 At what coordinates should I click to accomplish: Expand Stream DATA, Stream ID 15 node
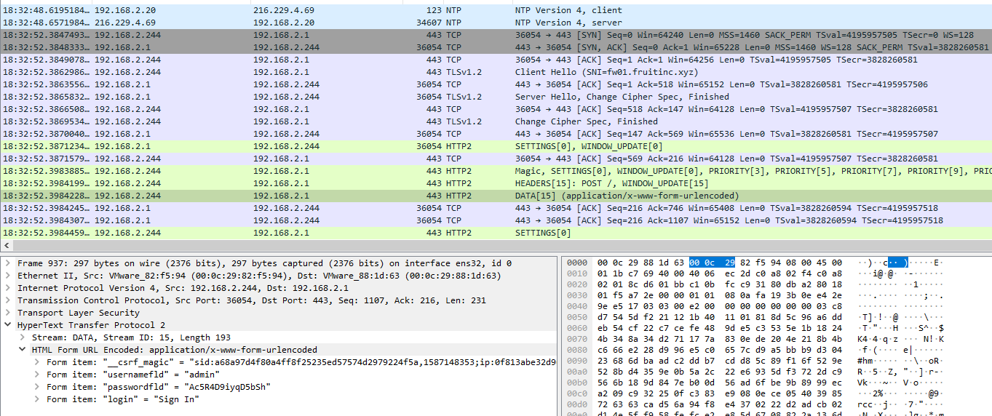pyautogui.click(x=22, y=337)
